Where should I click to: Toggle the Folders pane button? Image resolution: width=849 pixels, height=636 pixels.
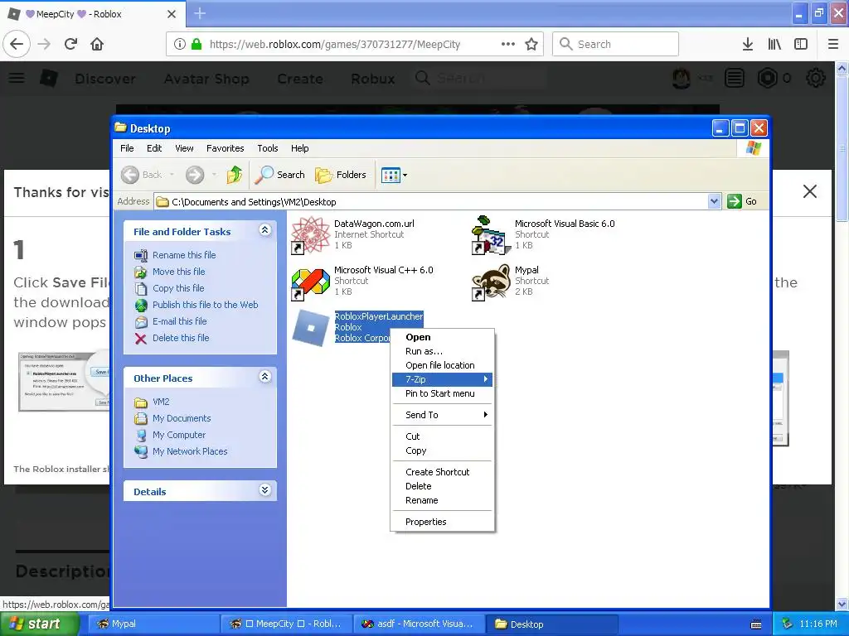pos(341,175)
